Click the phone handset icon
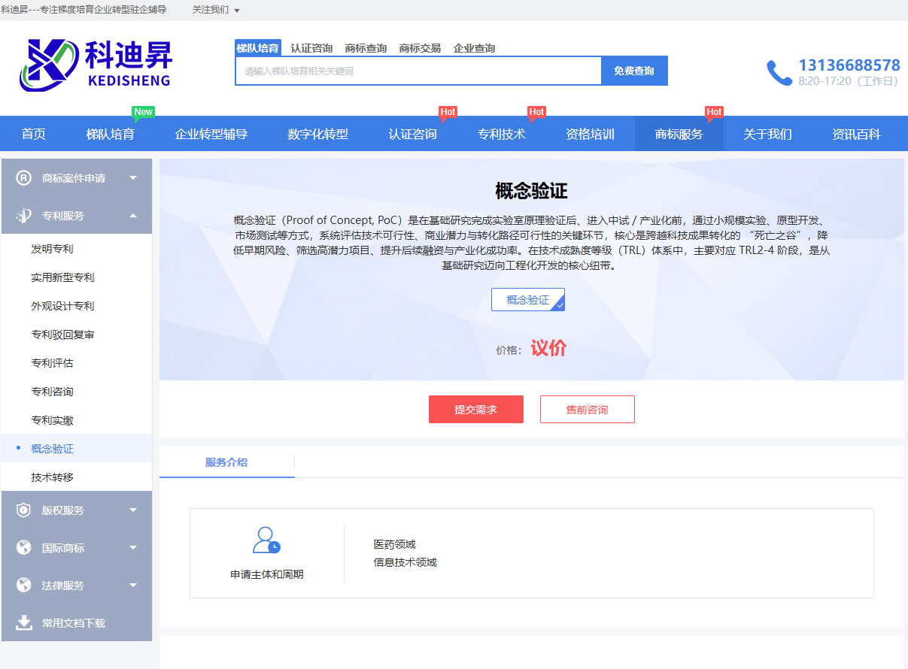The image size is (908, 669). click(779, 73)
